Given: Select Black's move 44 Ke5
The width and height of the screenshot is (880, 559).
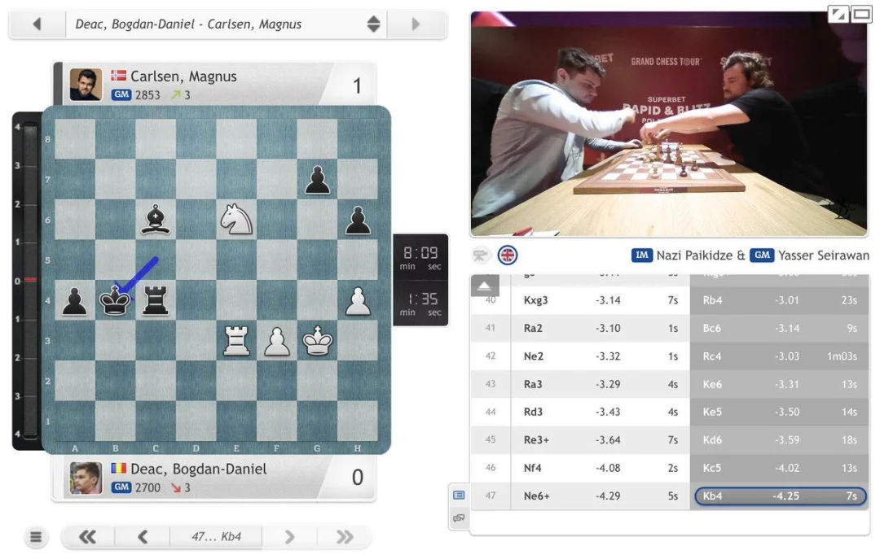Looking at the screenshot, I should (x=780, y=412).
